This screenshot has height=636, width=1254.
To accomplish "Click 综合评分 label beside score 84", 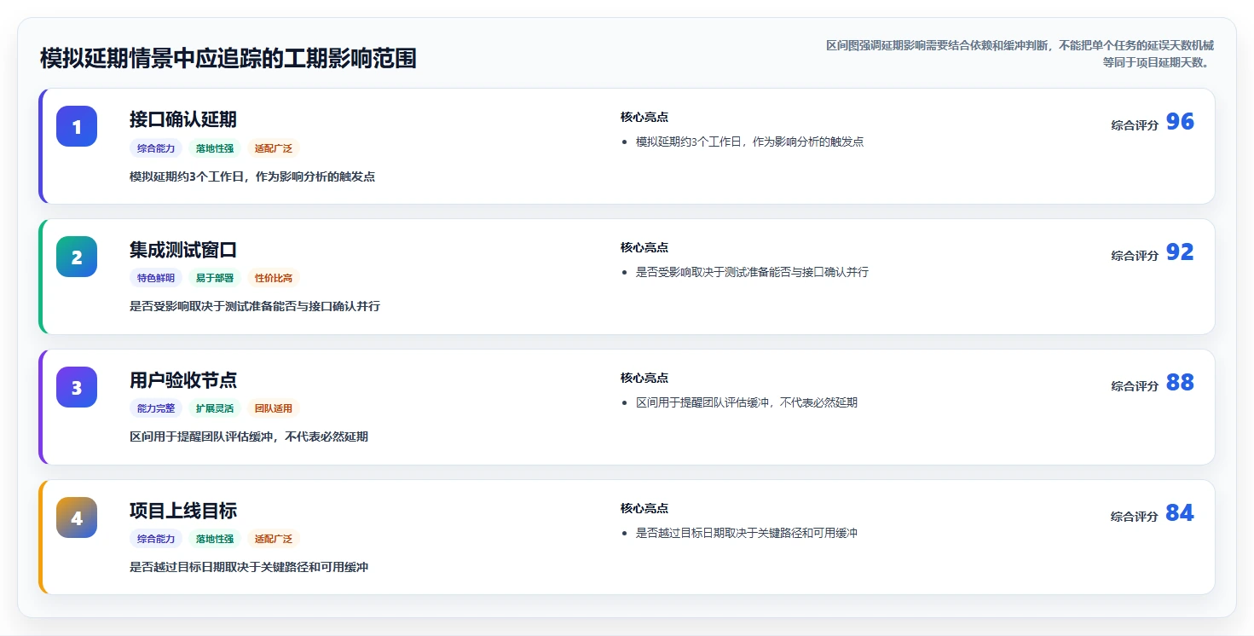I will tap(1135, 517).
